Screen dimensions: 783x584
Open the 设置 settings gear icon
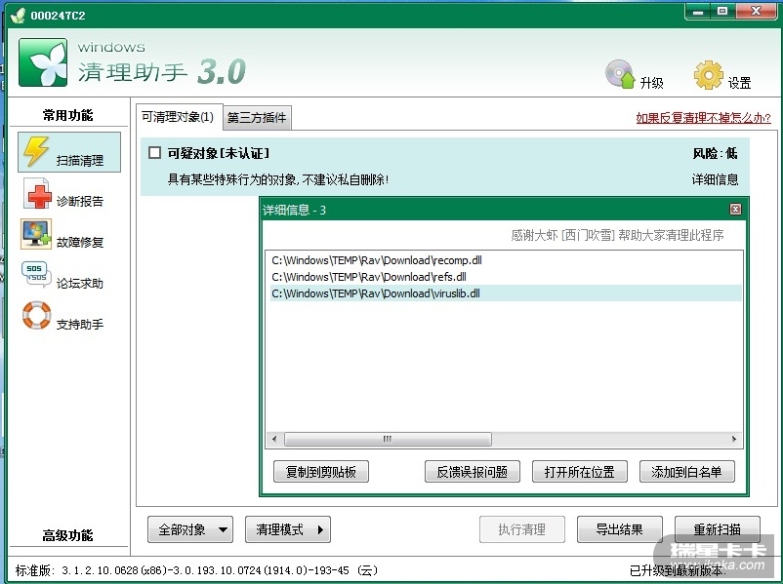(x=708, y=75)
